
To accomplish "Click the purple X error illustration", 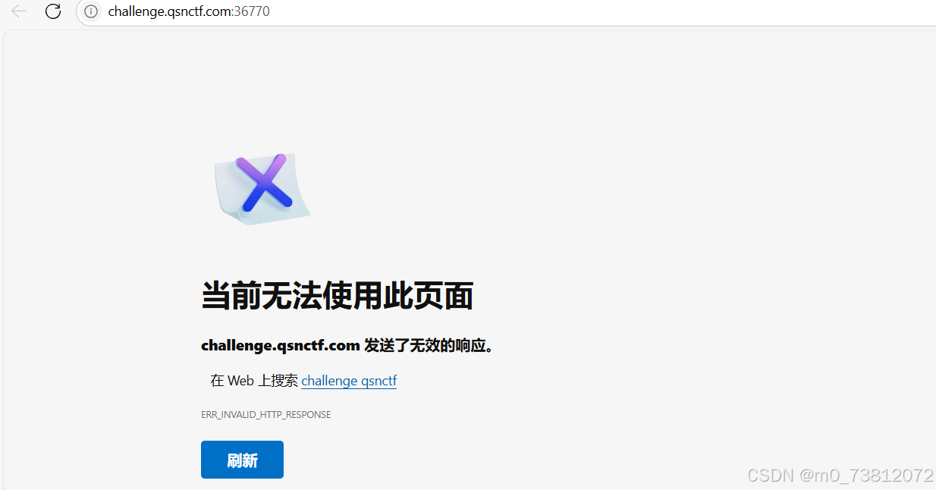I will (x=263, y=182).
